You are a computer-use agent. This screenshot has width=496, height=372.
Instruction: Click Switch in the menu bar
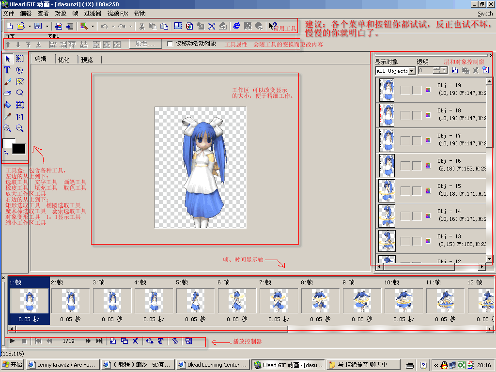(485, 14)
